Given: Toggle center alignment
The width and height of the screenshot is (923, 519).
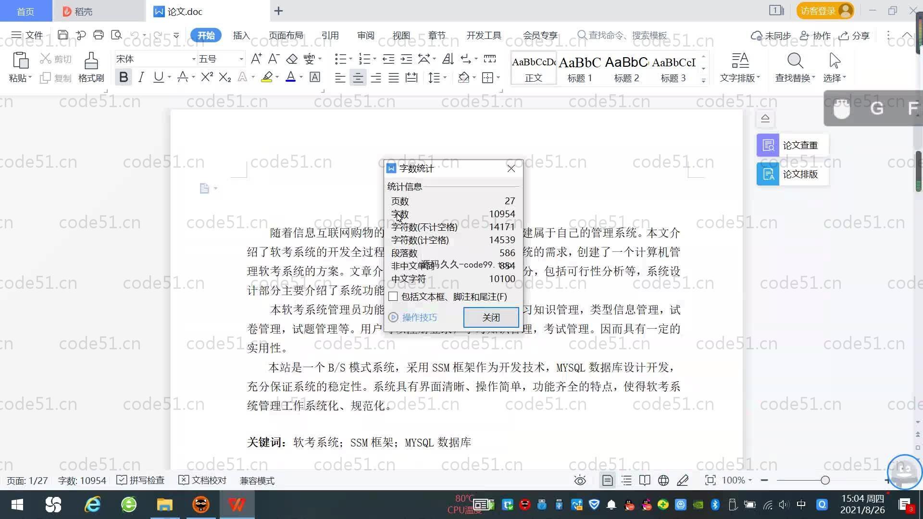Looking at the screenshot, I should 358,77.
